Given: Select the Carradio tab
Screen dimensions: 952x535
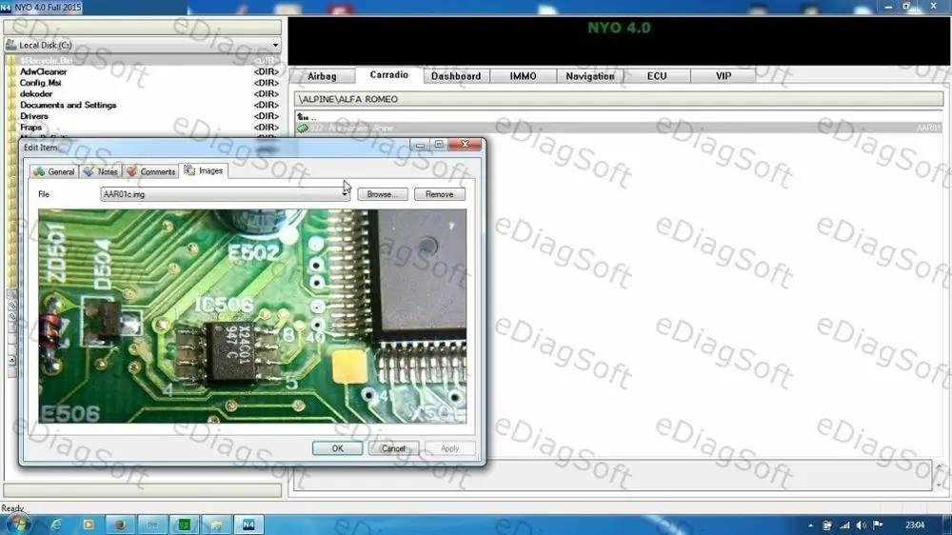Looking at the screenshot, I should (388, 74).
